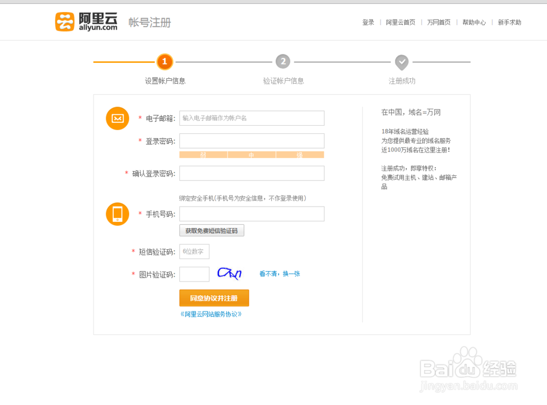Image resolution: width=547 pixels, height=405 pixels.
Task: Refresh captcha via 看不清，换一张 link
Action: (x=280, y=274)
